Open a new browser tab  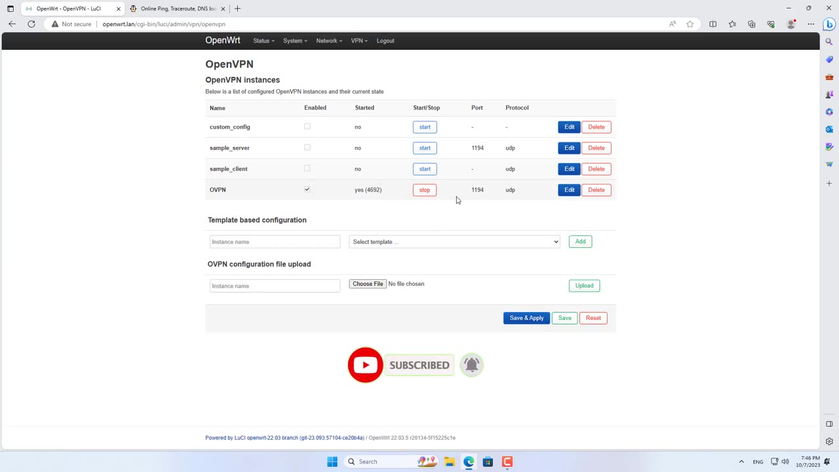click(x=237, y=9)
